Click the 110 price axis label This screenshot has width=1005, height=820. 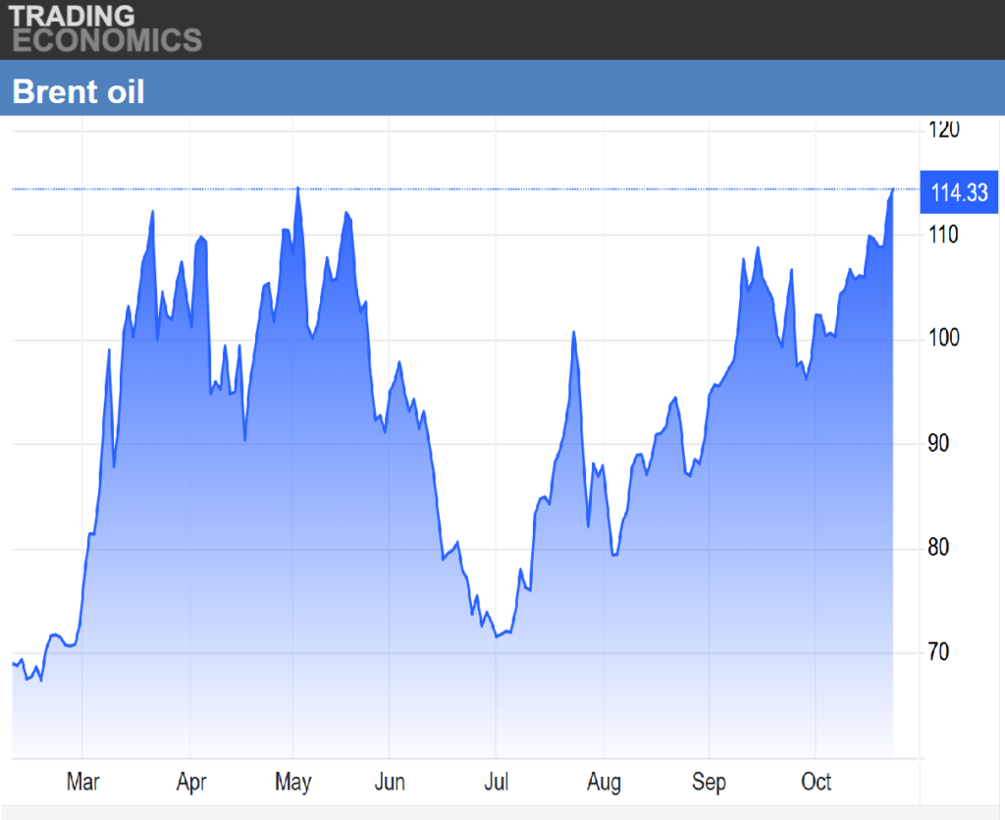pos(944,235)
